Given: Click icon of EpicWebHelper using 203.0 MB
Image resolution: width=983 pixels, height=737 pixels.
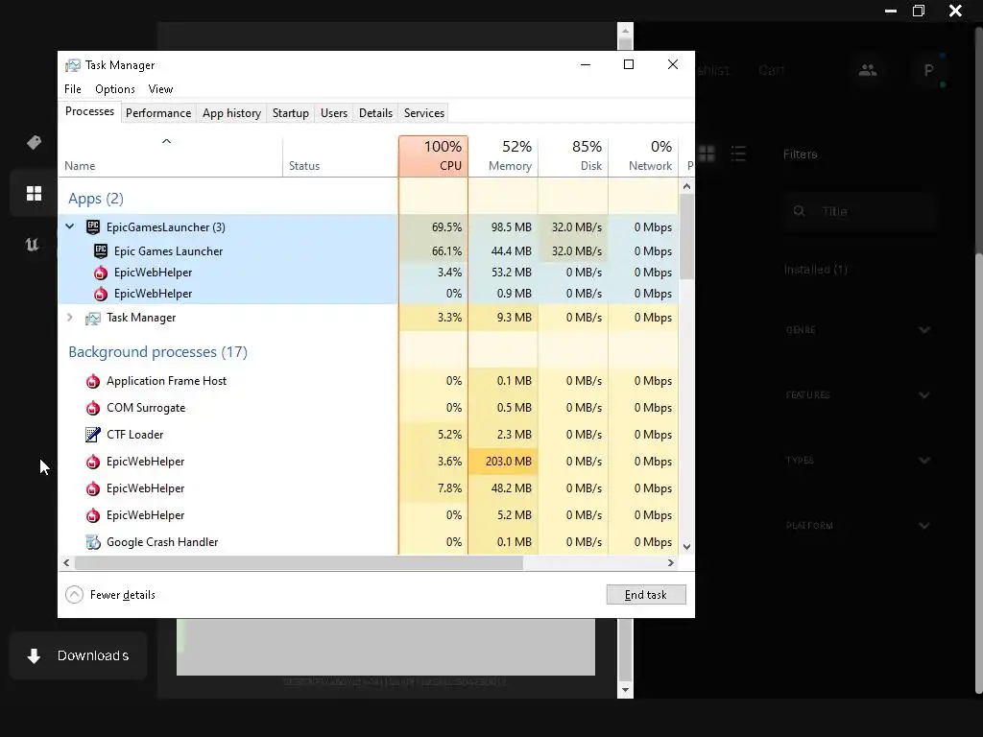Looking at the screenshot, I should (93, 462).
